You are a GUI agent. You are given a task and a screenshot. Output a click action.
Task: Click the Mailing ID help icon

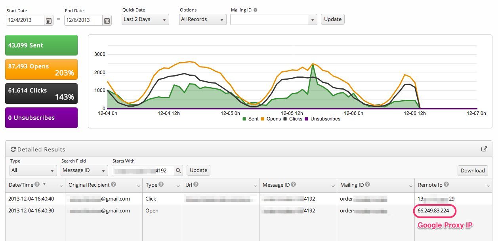coord(256,10)
